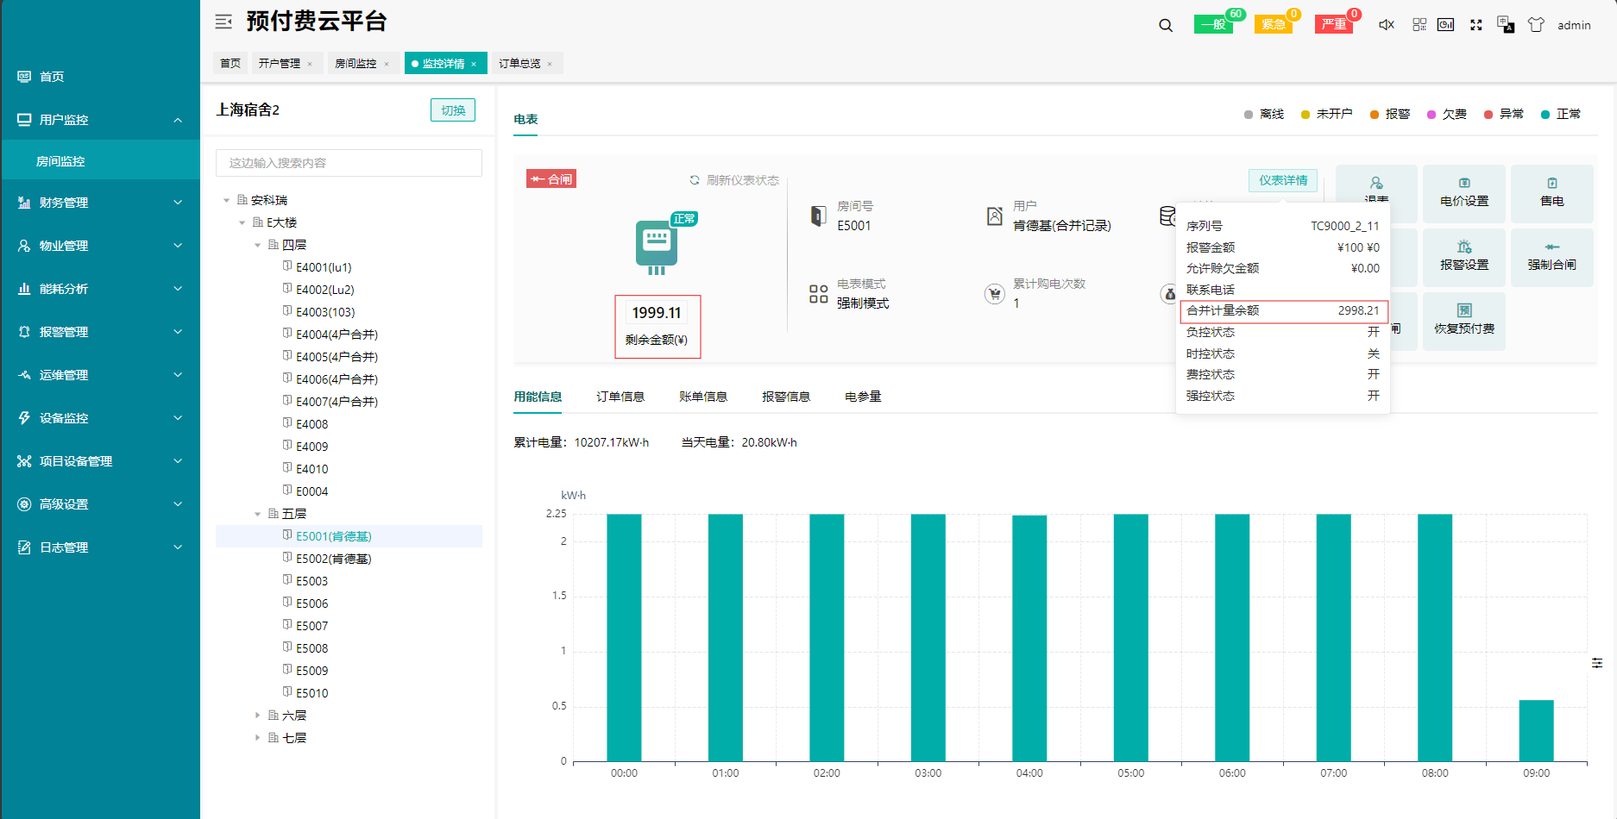Click the 强制合闸 tile
The width and height of the screenshot is (1617, 819).
[x=1551, y=257]
